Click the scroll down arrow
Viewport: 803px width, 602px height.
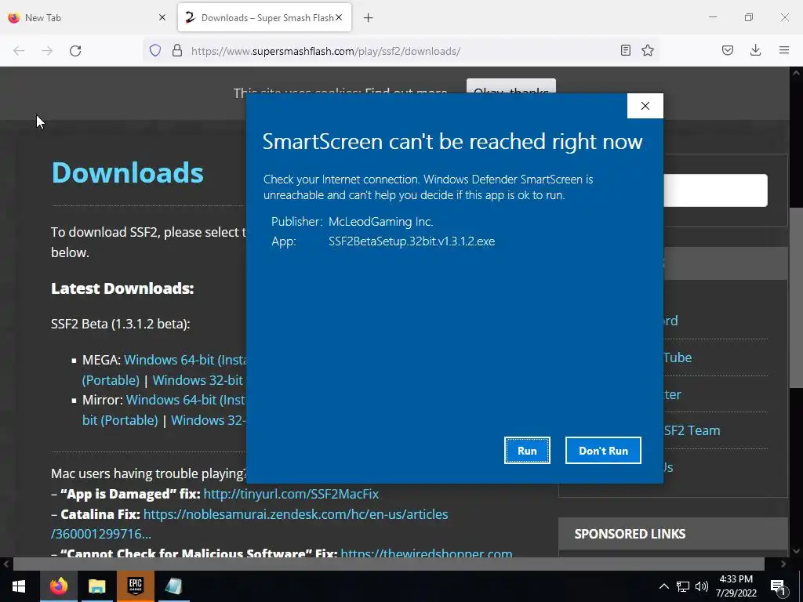pyautogui.click(x=796, y=551)
